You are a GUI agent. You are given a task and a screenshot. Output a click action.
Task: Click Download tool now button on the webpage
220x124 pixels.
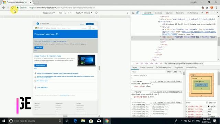41,65
